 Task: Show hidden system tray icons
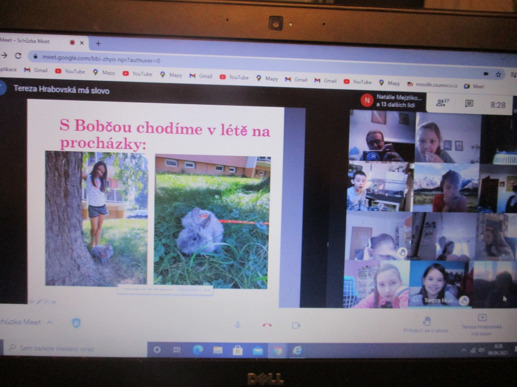pyautogui.click(x=464, y=350)
